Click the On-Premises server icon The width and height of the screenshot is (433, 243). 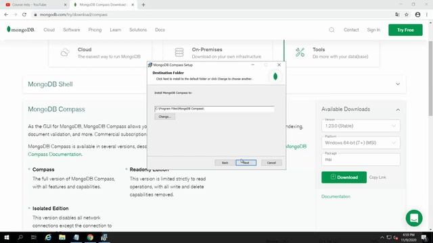[179, 53]
